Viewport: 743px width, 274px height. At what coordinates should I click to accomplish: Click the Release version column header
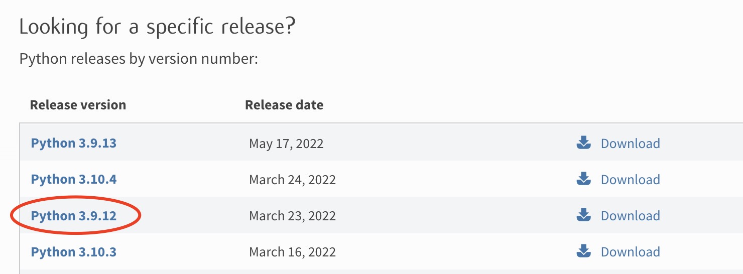tap(78, 105)
